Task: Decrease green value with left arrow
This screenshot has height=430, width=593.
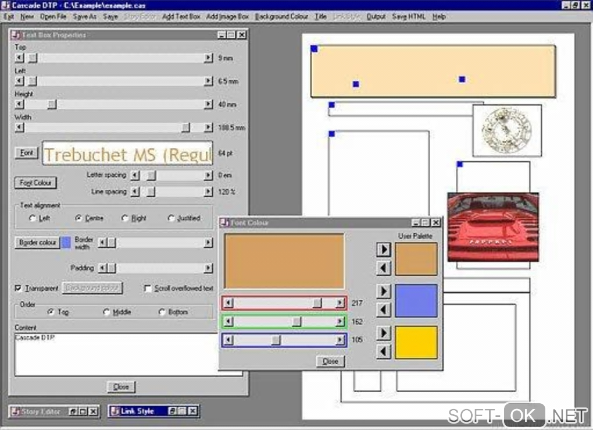Action: point(228,321)
